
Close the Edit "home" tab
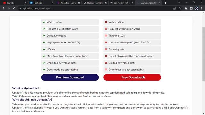[x=133, y=3]
